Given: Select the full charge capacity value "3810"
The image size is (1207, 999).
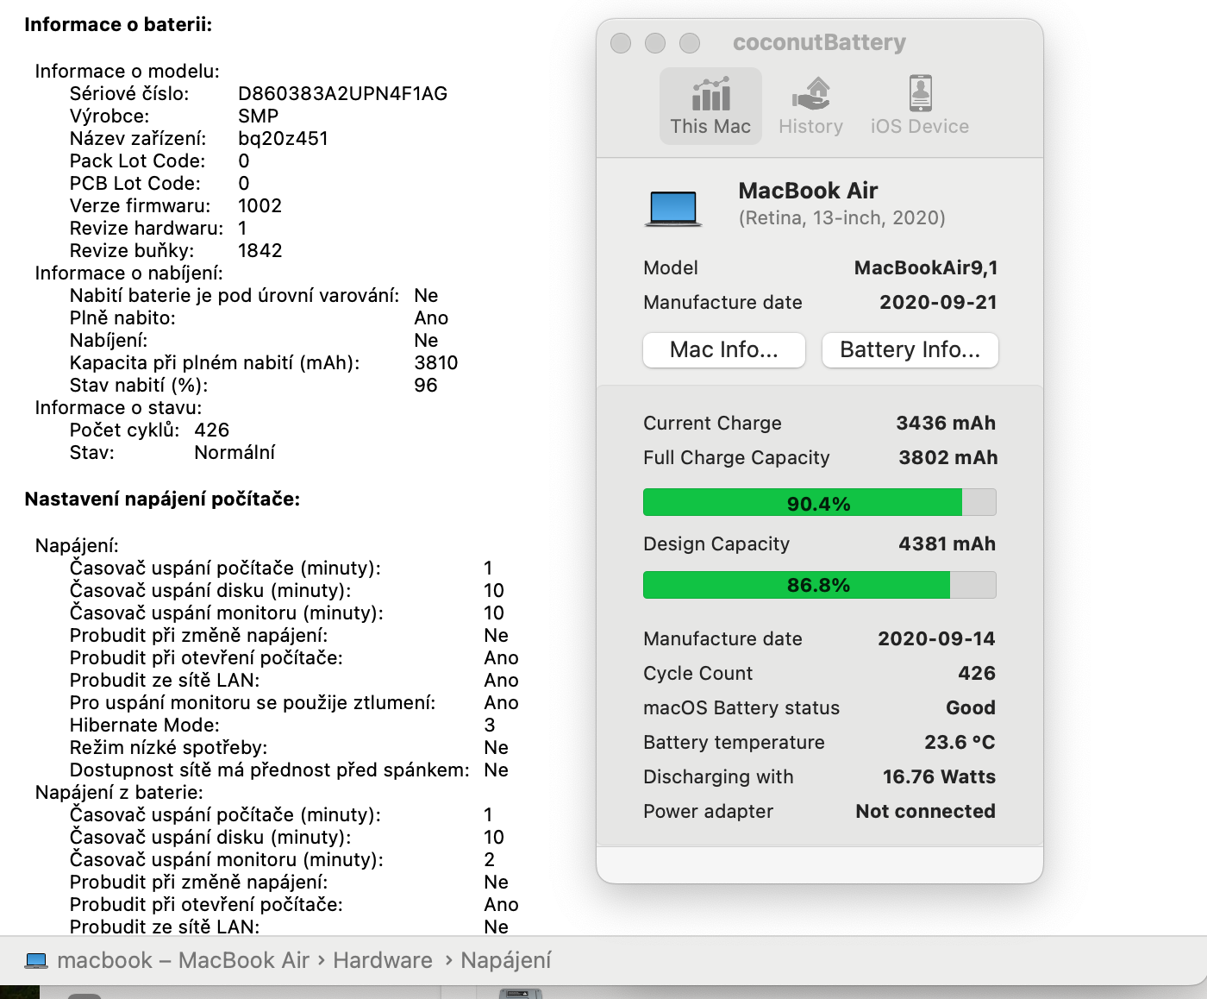Looking at the screenshot, I should pos(436,363).
